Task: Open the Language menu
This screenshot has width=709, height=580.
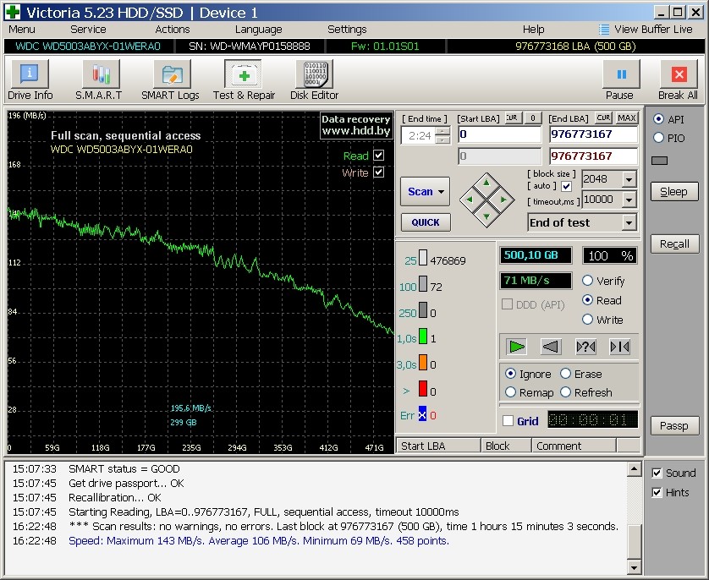Action: point(258,30)
